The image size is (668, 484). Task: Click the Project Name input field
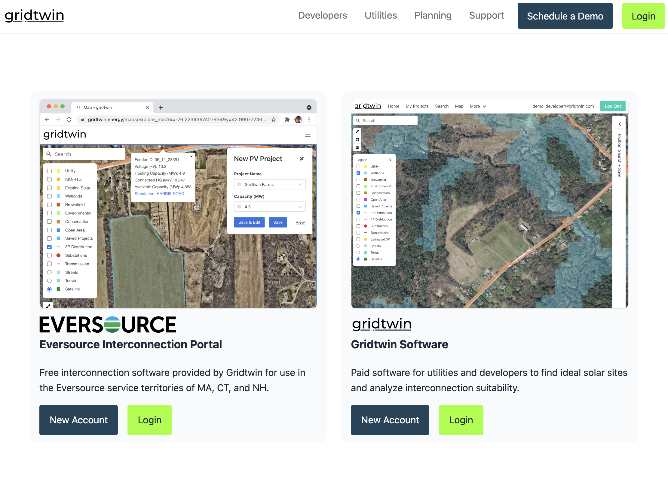coord(270,184)
